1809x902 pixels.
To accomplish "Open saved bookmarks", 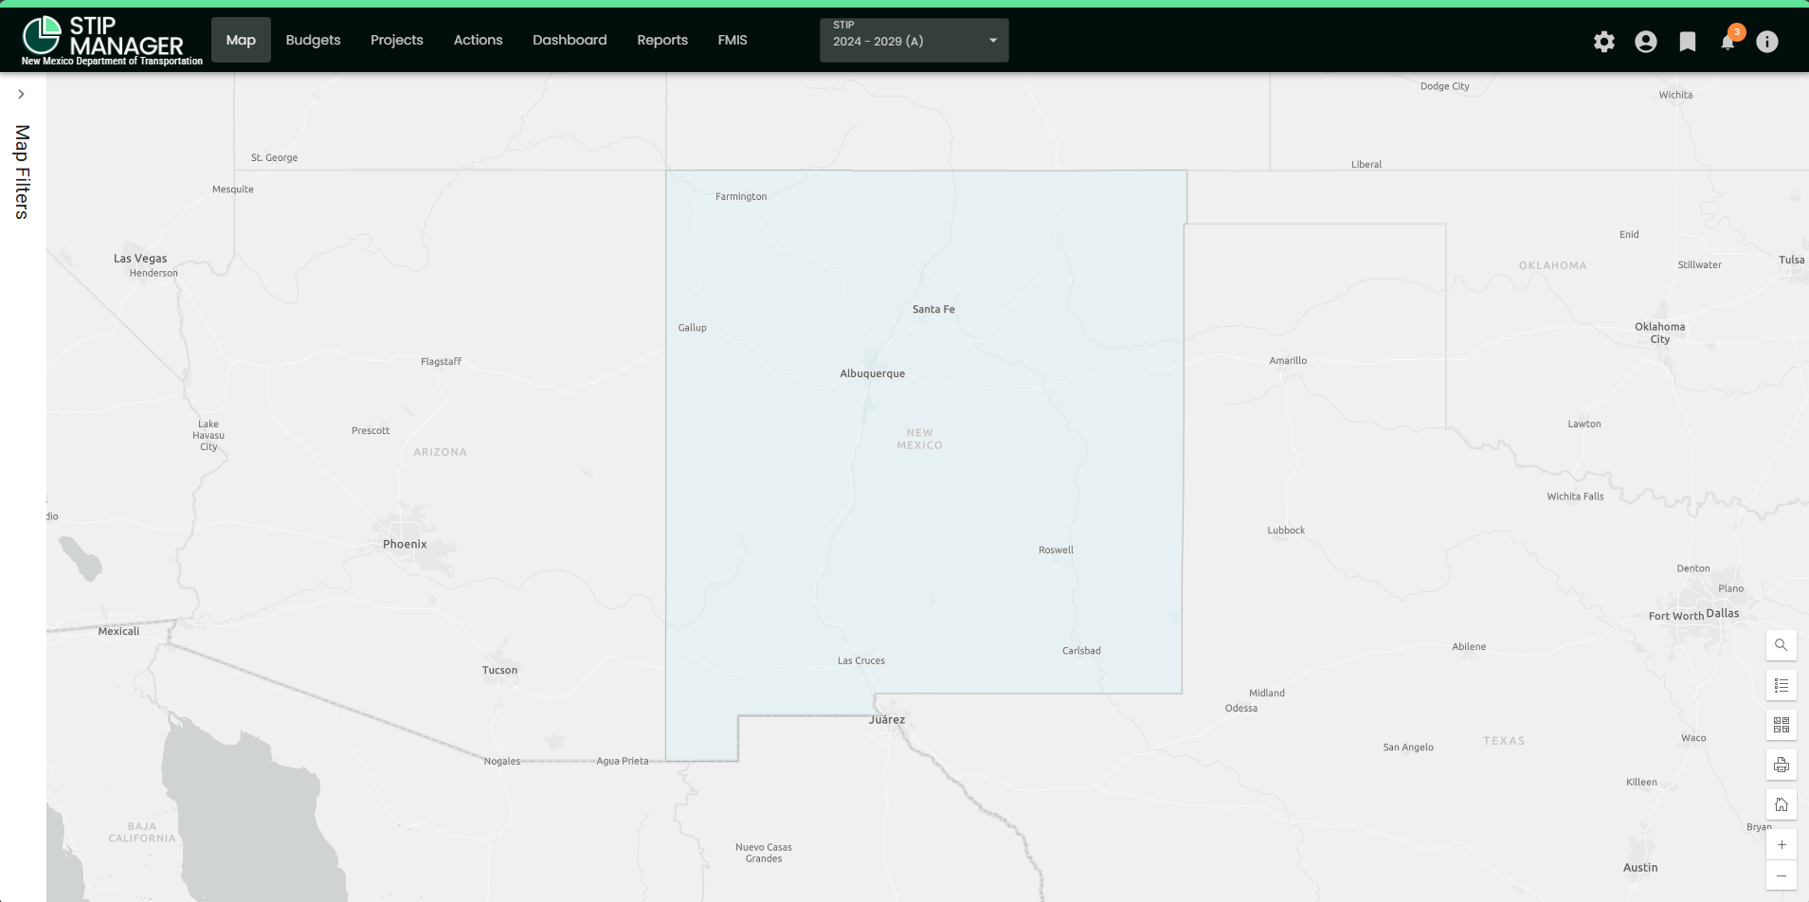I will [x=1688, y=42].
